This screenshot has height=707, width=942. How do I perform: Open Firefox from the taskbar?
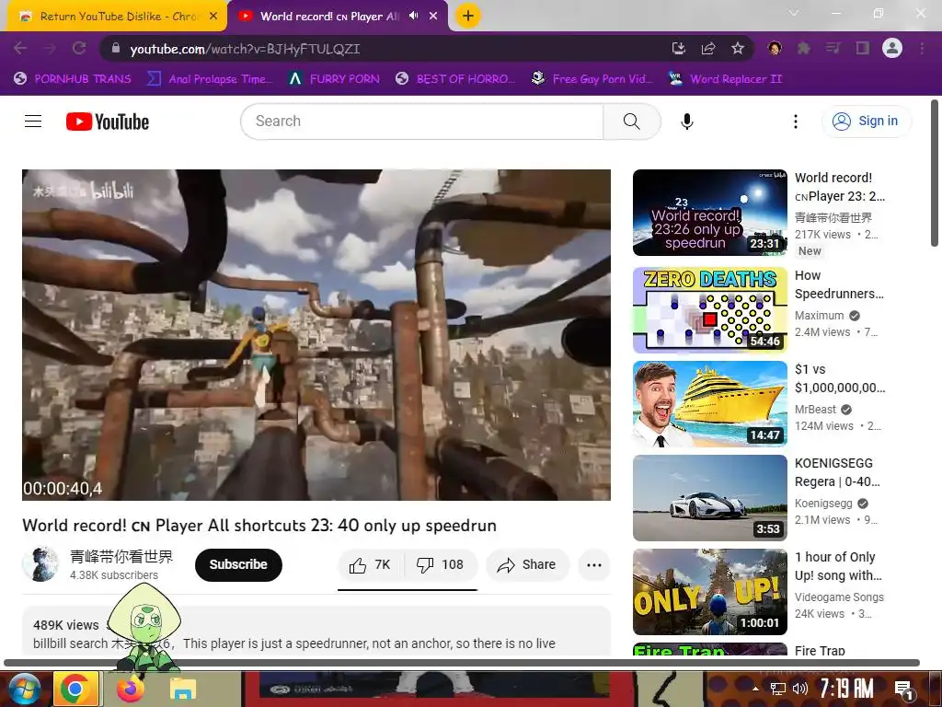point(130,689)
